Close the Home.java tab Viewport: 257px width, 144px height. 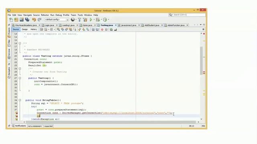(95, 25)
